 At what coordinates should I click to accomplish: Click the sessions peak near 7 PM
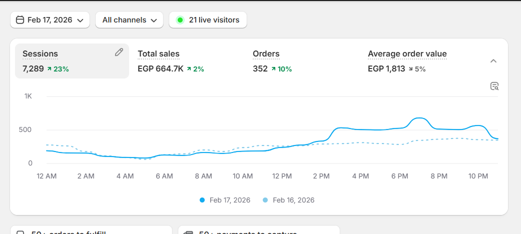click(419, 118)
